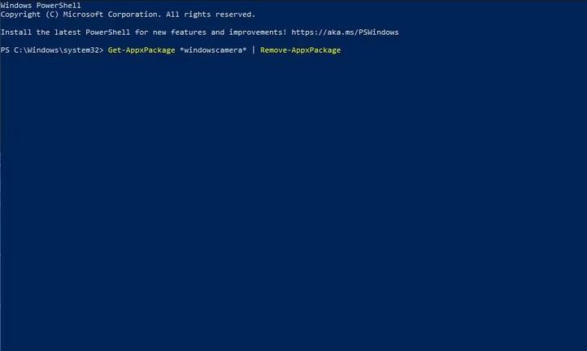Click the Remove-AppxPackage cmdlet text
Image resolution: width=587 pixels, height=351 pixels.
coord(301,50)
